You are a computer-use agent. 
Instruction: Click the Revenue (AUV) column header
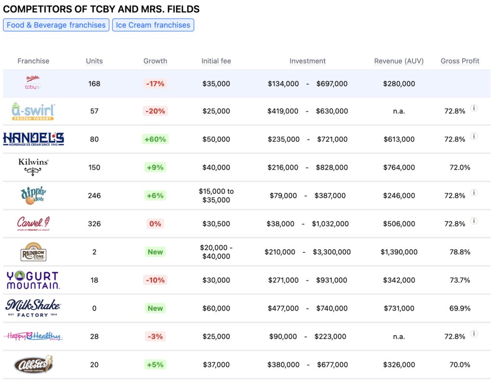(399, 61)
